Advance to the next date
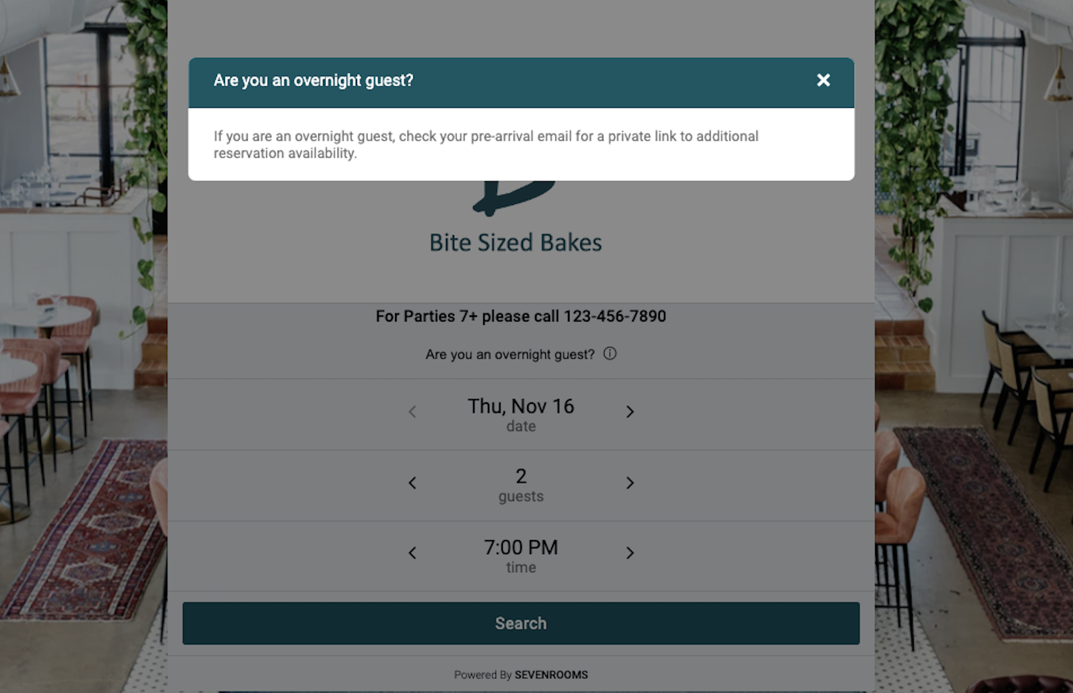Viewport: 1073px width, 693px height. click(630, 412)
